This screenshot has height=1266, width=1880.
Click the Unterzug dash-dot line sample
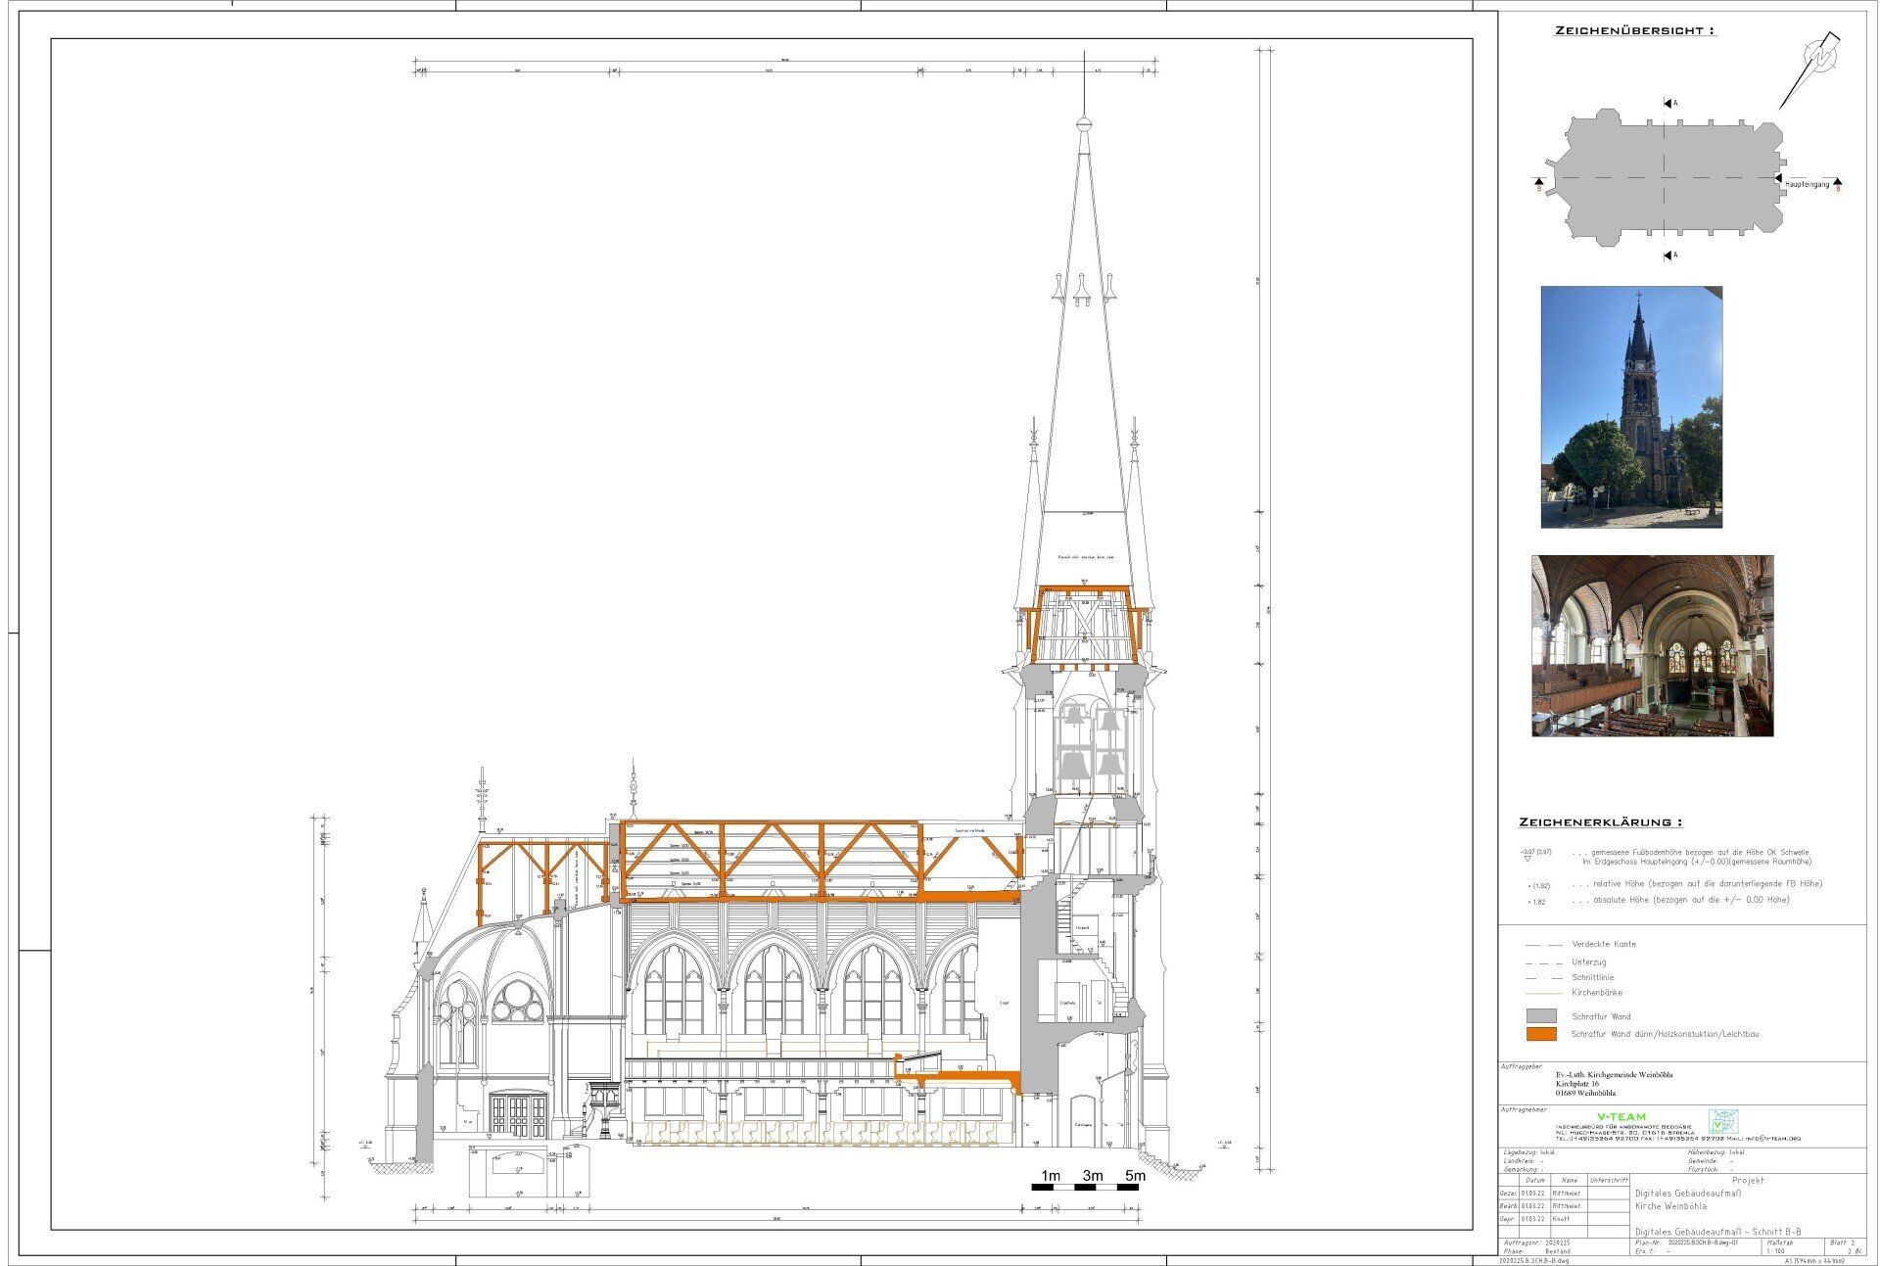[1542, 961]
